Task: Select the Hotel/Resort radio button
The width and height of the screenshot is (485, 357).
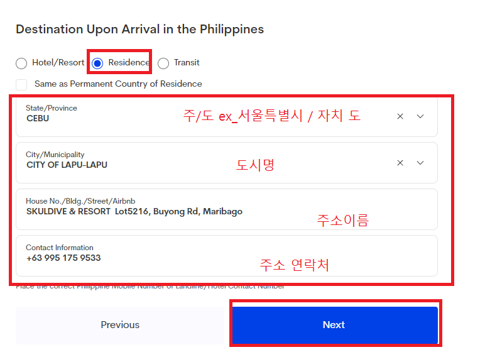Action: [21, 63]
